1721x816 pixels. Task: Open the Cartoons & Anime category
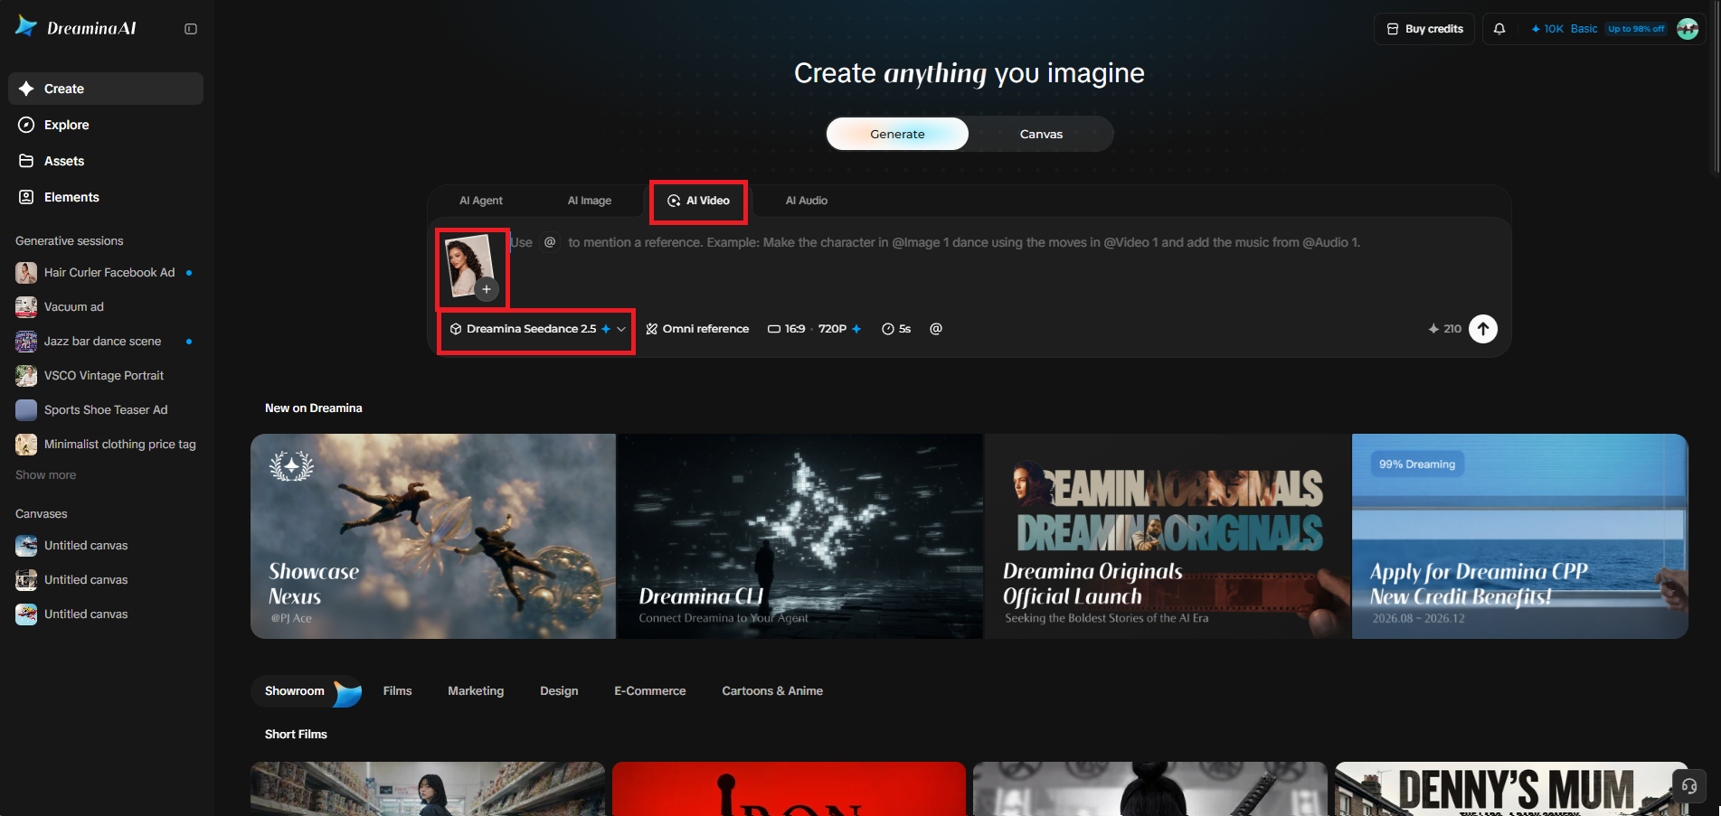(x=772, y=691)
